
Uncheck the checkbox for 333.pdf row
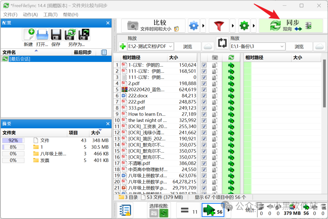point(204,108)
